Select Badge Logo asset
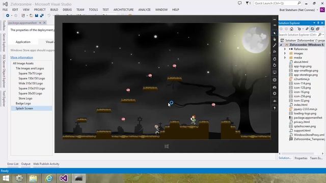Image resolution: width=326 pixels, height=183 pixels. [23, 103]
